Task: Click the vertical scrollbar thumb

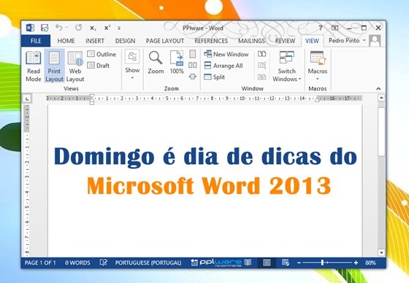Action: [381, 132]
